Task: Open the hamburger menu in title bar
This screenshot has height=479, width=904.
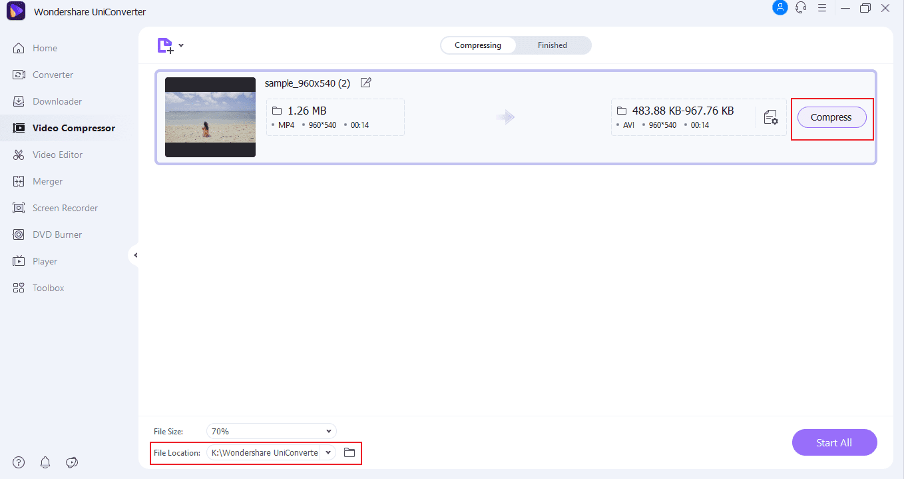Action: 822,8
